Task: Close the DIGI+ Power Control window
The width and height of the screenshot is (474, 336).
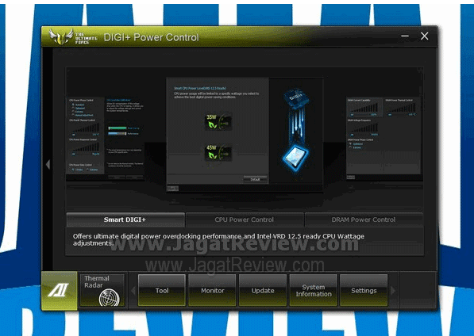Action: 425,36
